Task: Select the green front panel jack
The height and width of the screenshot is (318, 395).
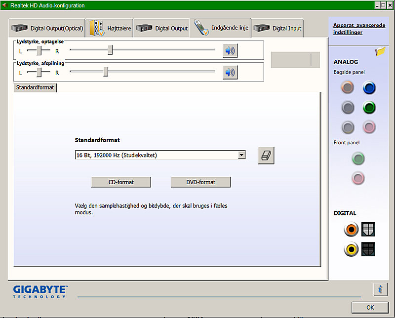Action: click(358, 159)
